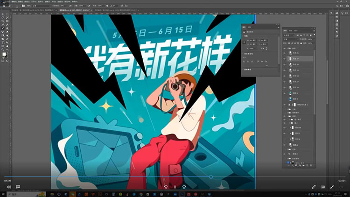The width and height of the screenshot is (350, 197).
Task: Click the video seek bar progress handle
Action: (211, 177)
